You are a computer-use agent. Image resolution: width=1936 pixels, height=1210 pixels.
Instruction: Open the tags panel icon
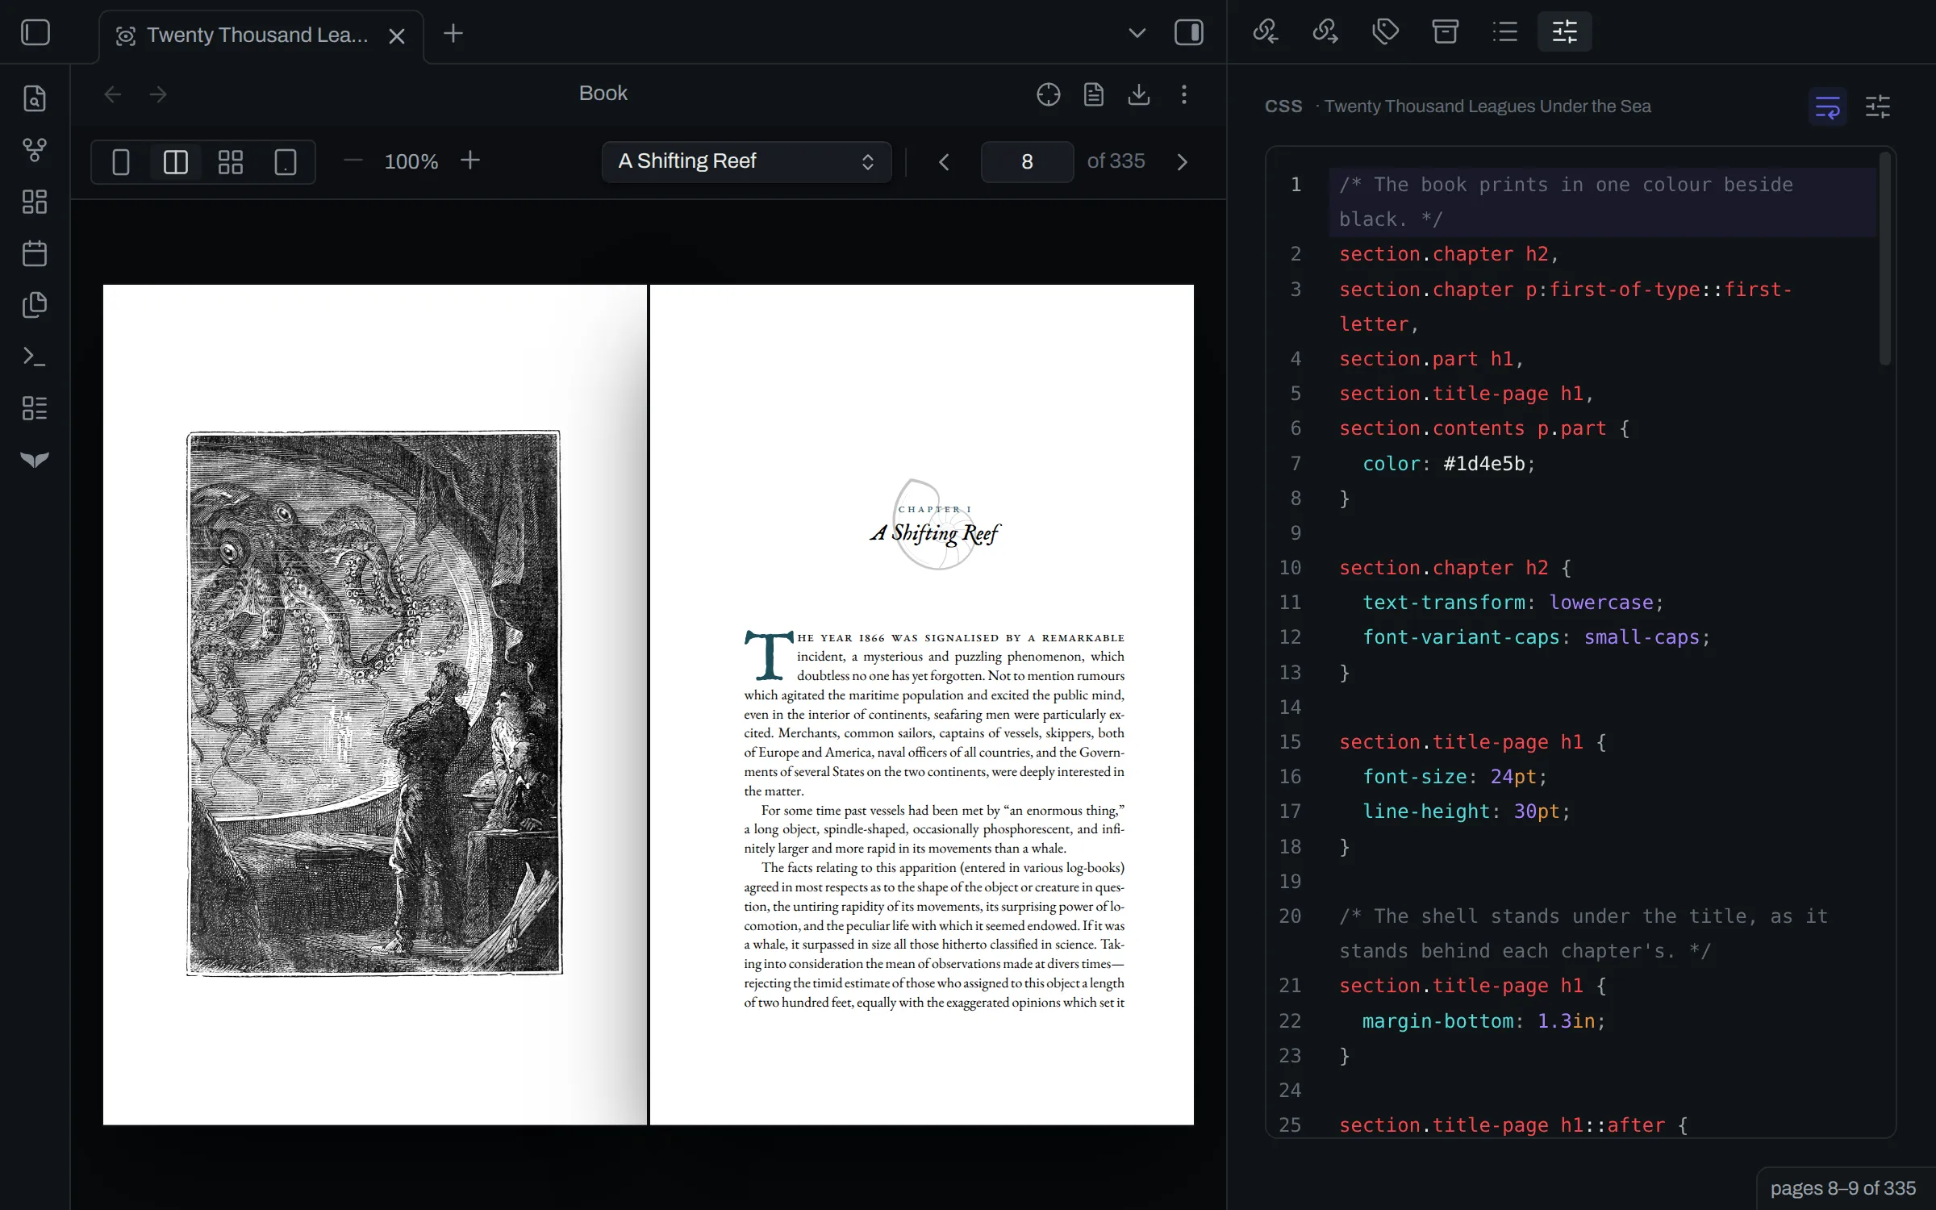click(1385, 32)
